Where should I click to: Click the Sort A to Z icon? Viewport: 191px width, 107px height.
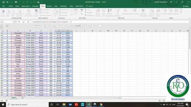(x=72, y=11)
